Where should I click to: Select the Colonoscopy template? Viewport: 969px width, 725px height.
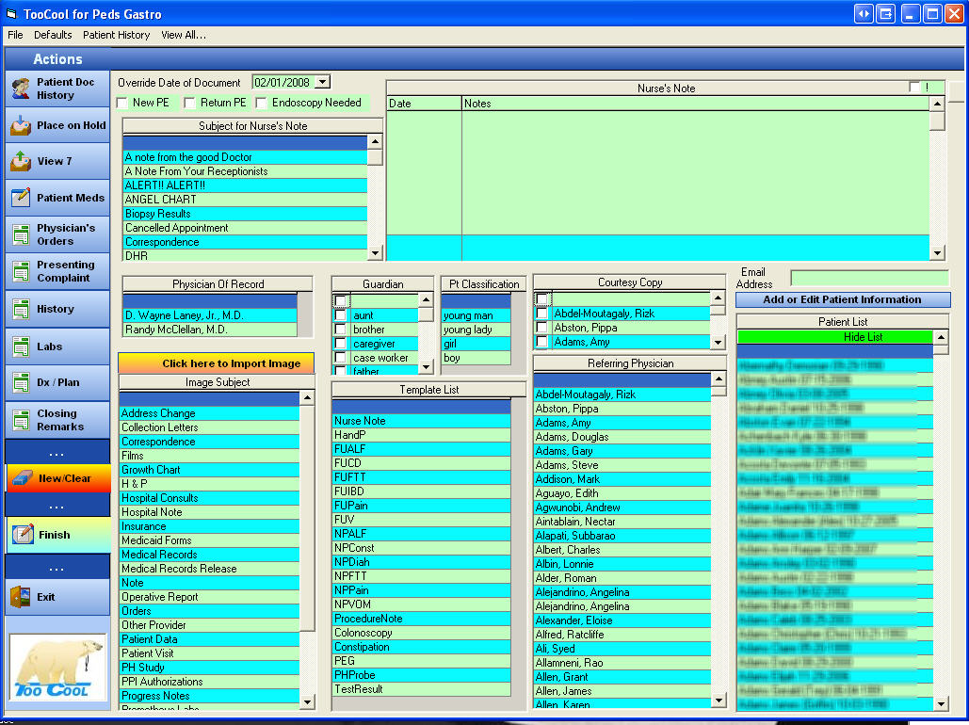pyautogui.click(x=422, y=633)
